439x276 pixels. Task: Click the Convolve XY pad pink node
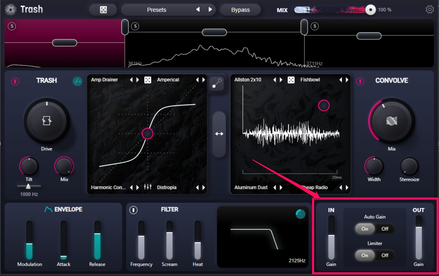(324, 105)
